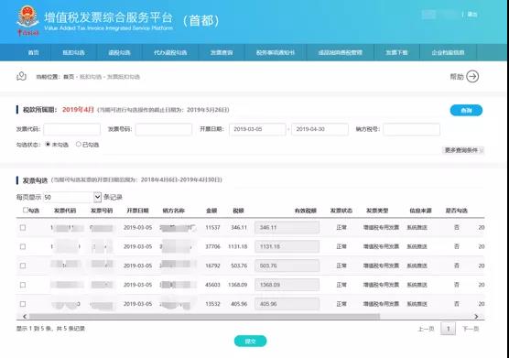Edit the effective tax field 1368.09
Screen dimensions: 509x358
pos(287,285)
